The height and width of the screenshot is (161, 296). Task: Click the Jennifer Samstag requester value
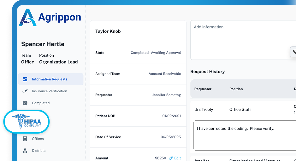(x=166, y=95)
